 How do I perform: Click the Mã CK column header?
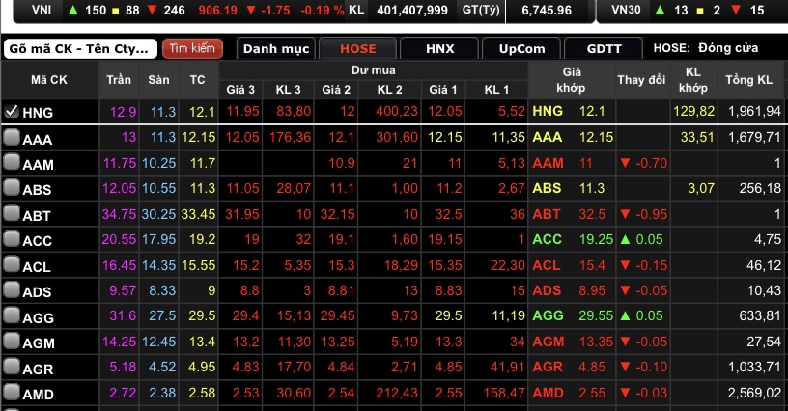pyautogui.click(x=48, y=80)
